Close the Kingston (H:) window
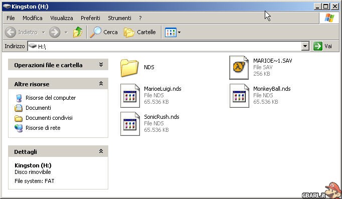 click(x=335, y=7)
